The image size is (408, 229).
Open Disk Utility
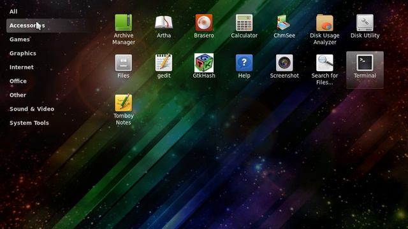click(x=365, y=26)
